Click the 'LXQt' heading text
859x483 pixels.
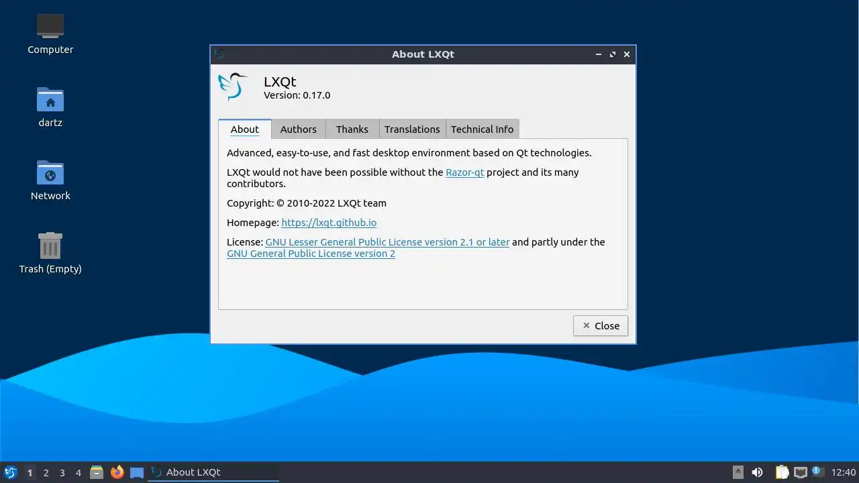point(280,81)
